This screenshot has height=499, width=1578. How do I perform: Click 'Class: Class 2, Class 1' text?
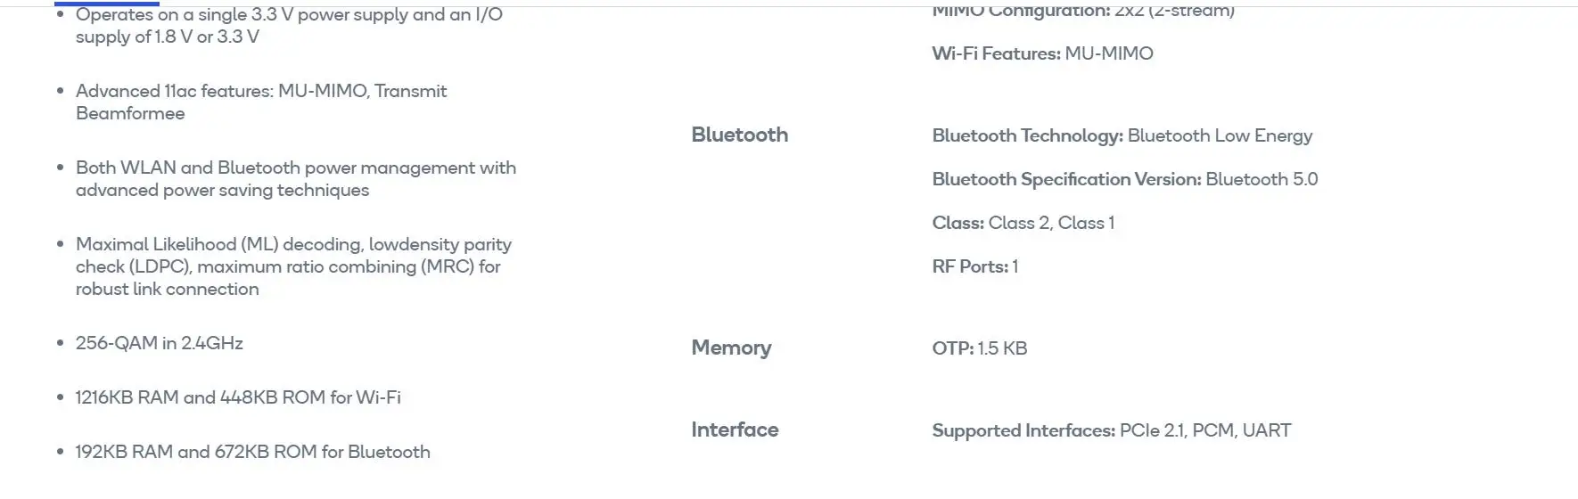[1023, 223]
